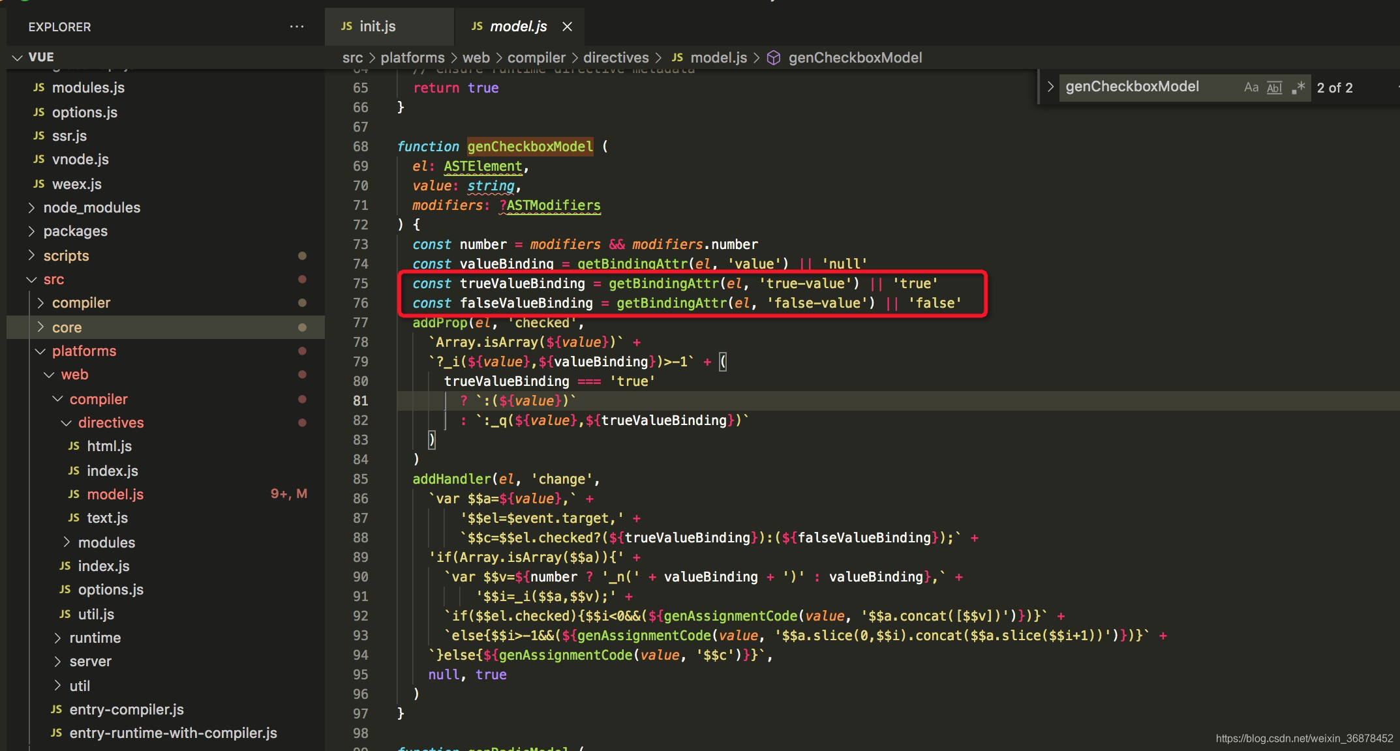Screen dimensions: 1400x751
Task: Select the genCheckboxModel symbol icon in breadcrumbs
Action: (x=774, y=57)
